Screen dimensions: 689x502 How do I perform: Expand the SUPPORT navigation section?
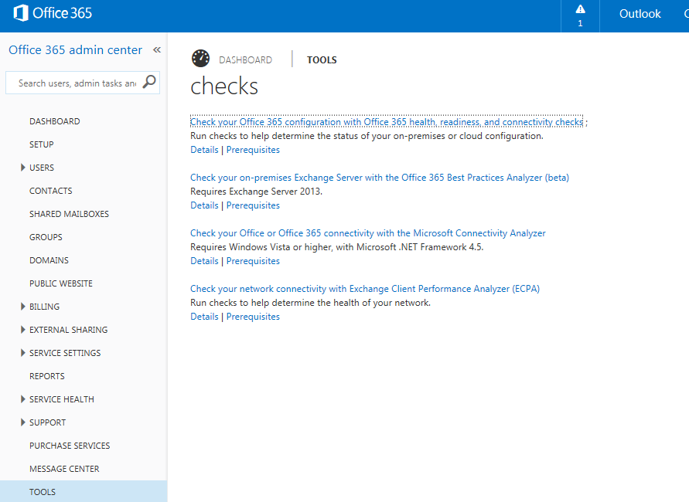coord(23,422)
